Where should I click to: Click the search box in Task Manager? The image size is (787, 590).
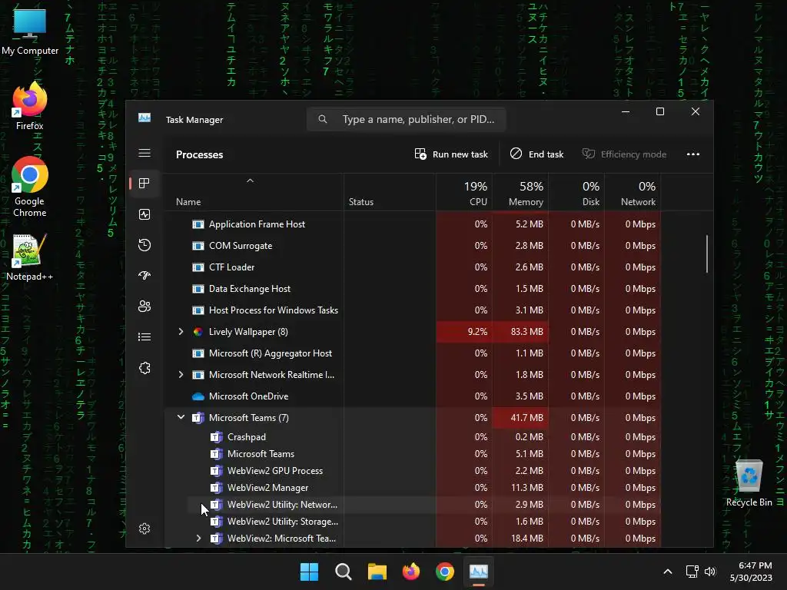[406, 119]
